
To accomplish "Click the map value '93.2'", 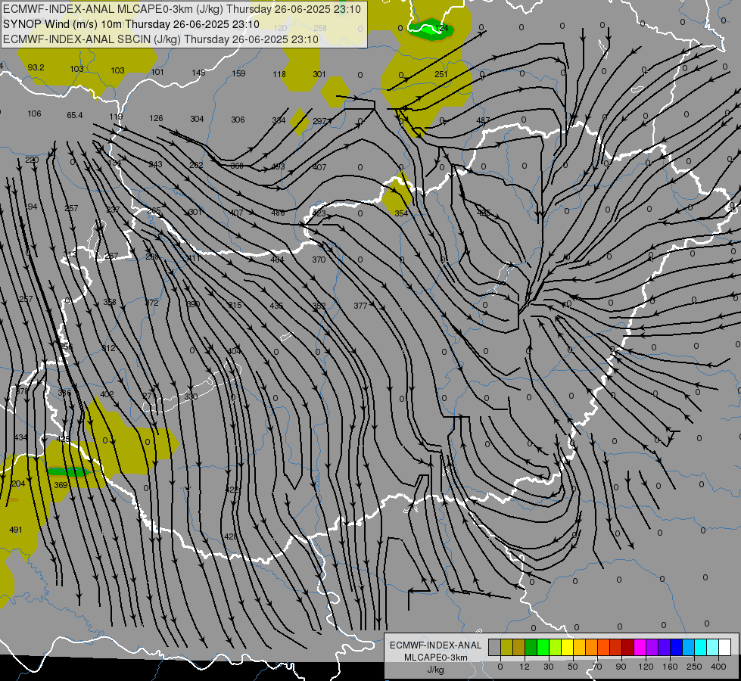I will (36, 67).
